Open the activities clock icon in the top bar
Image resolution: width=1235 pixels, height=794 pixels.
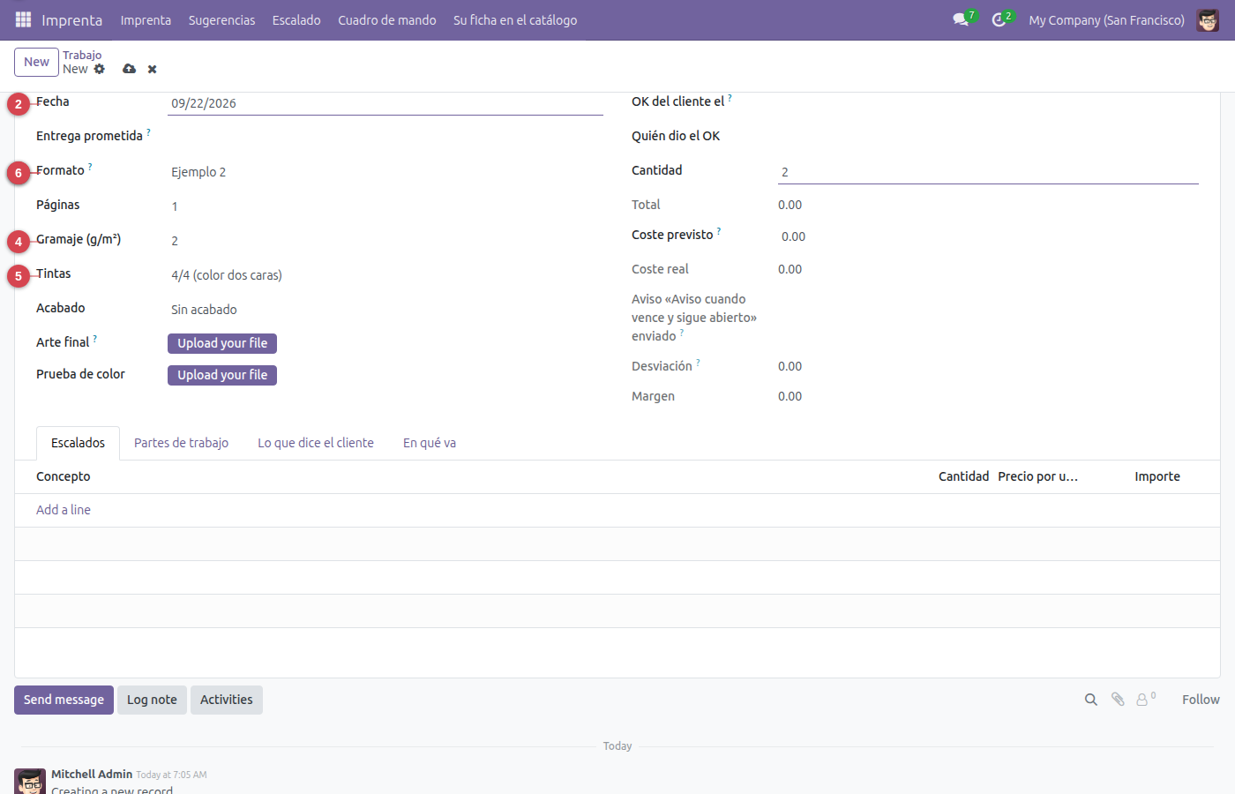tap(999, 19)
